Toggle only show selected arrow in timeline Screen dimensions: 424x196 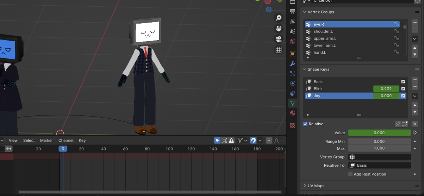coord(217,141)
